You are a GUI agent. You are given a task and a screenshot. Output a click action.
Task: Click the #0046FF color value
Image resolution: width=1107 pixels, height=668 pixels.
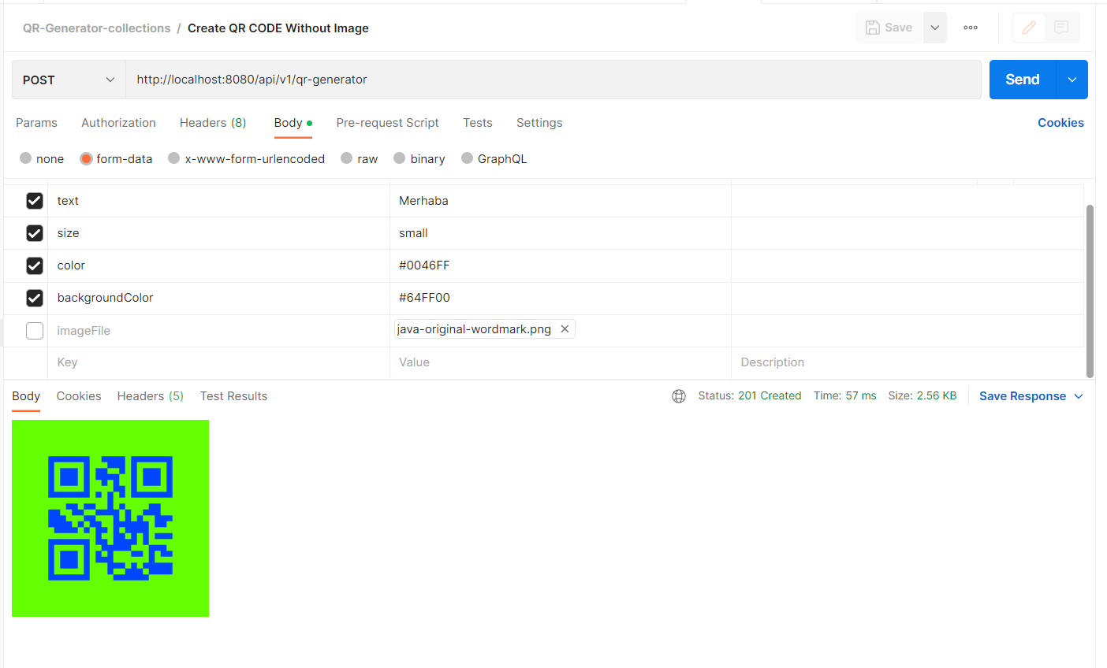(x=560, y=265)
